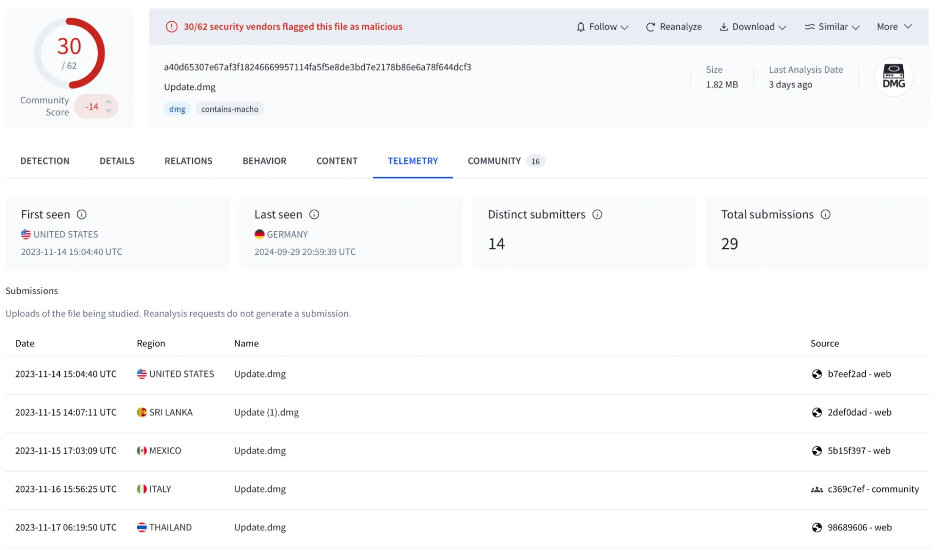Viewport: 941px width, 550px height.
Task: Expand the More dropdown menu
Action: pos(893,27)
